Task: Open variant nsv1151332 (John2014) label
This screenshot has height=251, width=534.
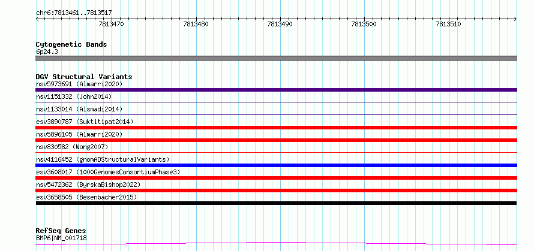Action: (74, 96)
